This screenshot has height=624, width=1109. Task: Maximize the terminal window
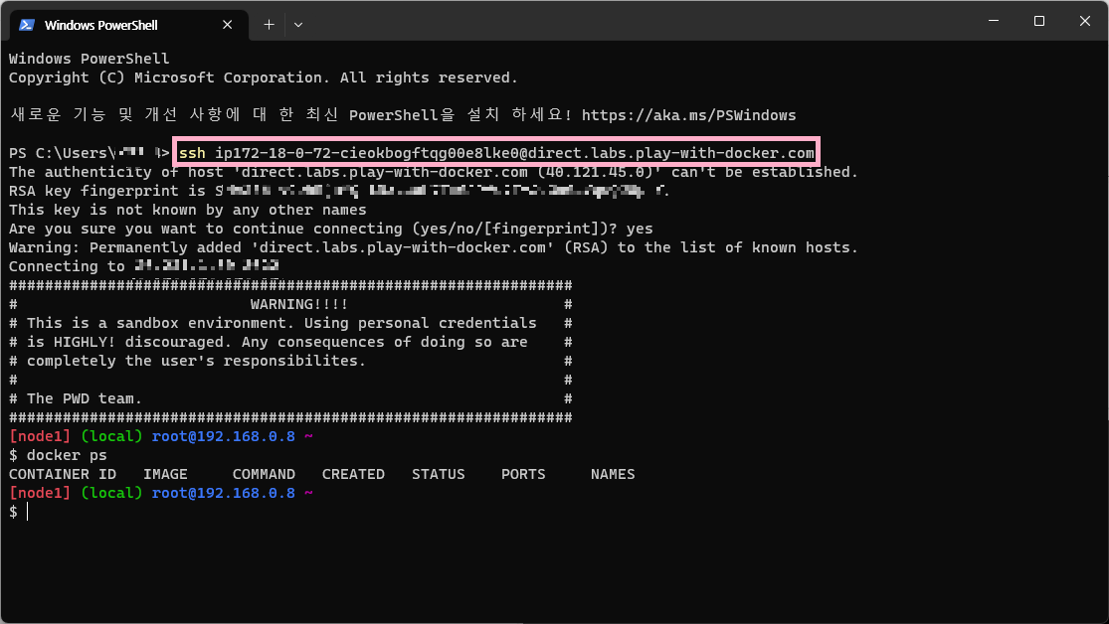[1039, 21]
